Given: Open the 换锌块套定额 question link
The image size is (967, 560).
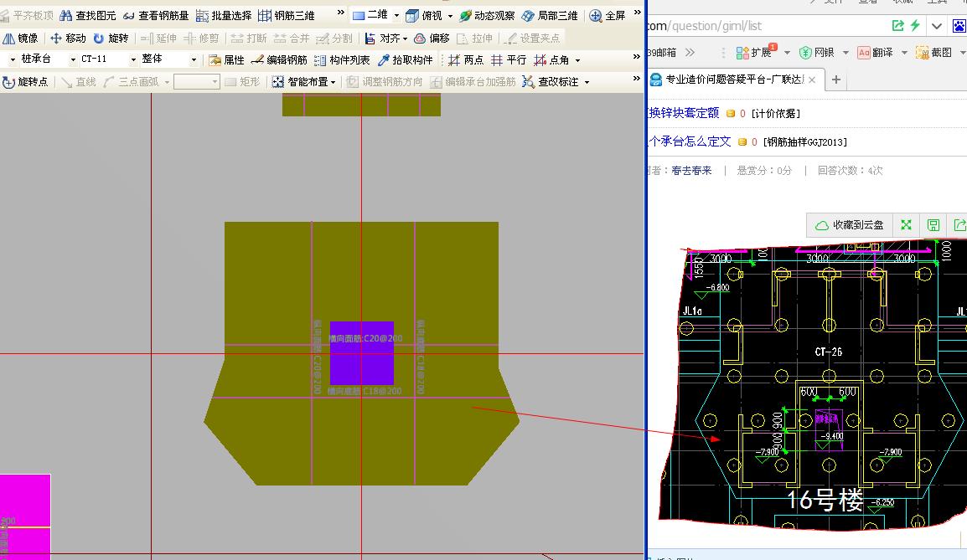Looking at the screenshot, I should pyautogui.click(x=684, y=113).
